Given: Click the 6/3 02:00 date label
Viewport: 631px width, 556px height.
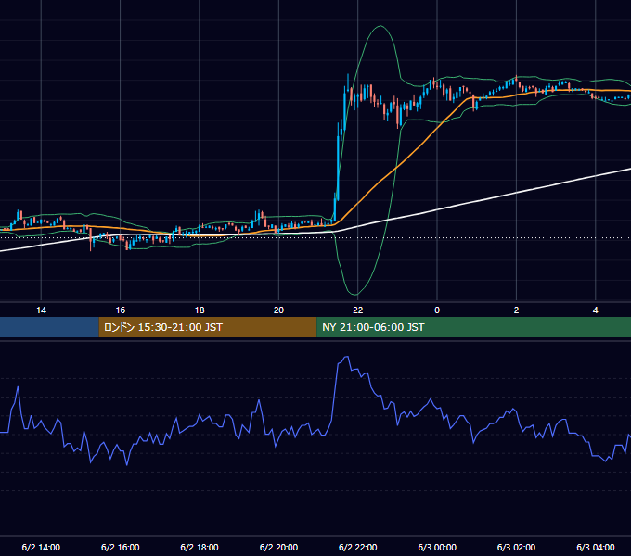Looking at the screenshot, I should [516, 547].
